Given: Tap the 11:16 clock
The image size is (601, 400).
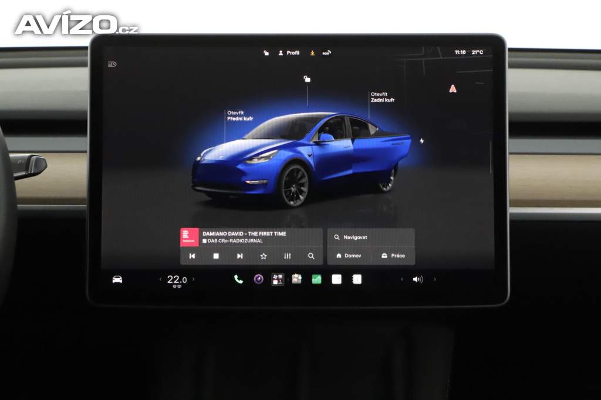Looking at the screenshot, I should [x=460, y=52].
